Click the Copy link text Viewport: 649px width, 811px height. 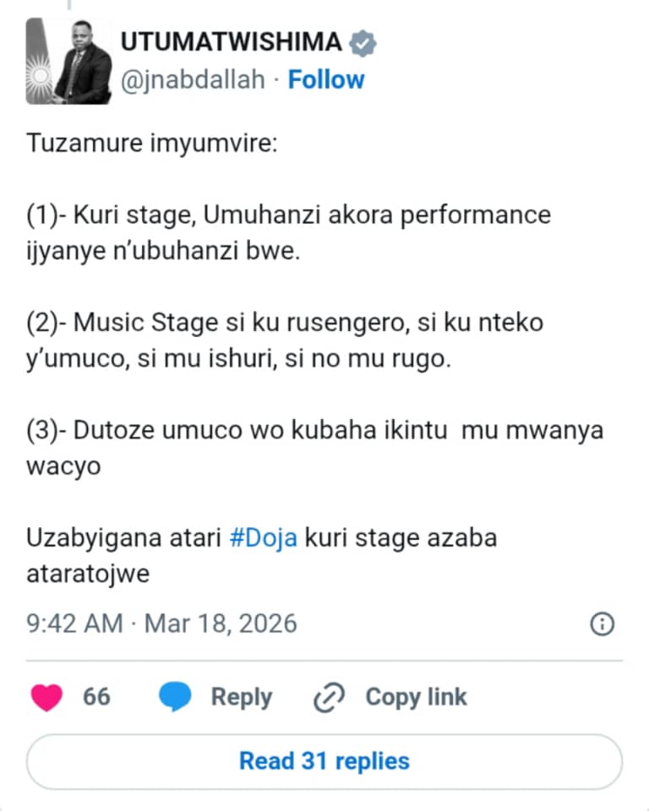416,697
